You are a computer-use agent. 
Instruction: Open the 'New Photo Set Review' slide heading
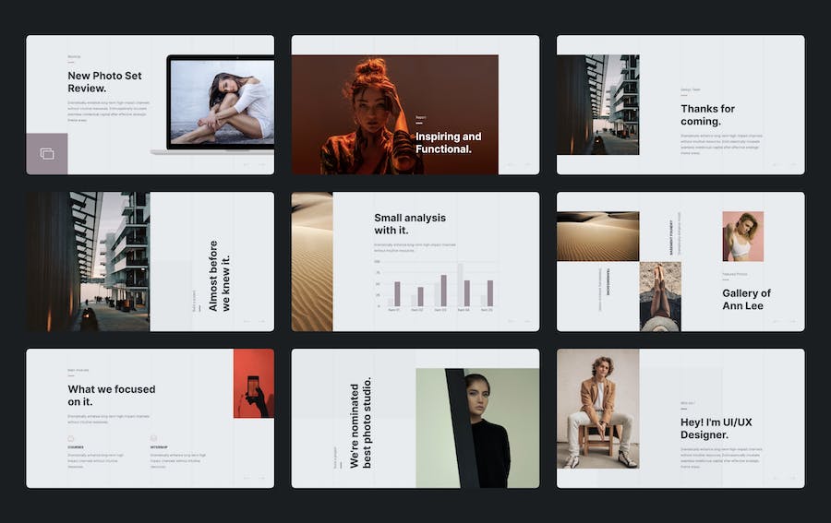coord(92,82)
